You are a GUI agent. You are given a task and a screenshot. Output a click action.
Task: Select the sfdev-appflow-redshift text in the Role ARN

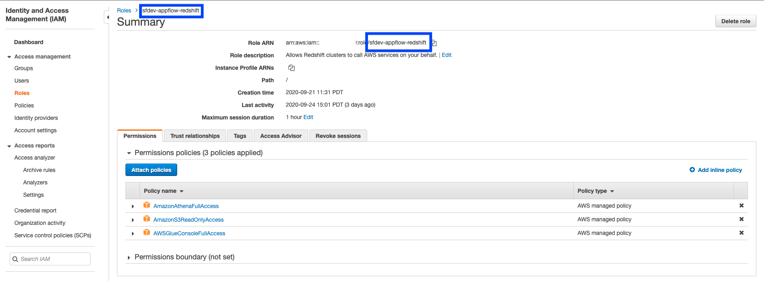click(398, 42)
